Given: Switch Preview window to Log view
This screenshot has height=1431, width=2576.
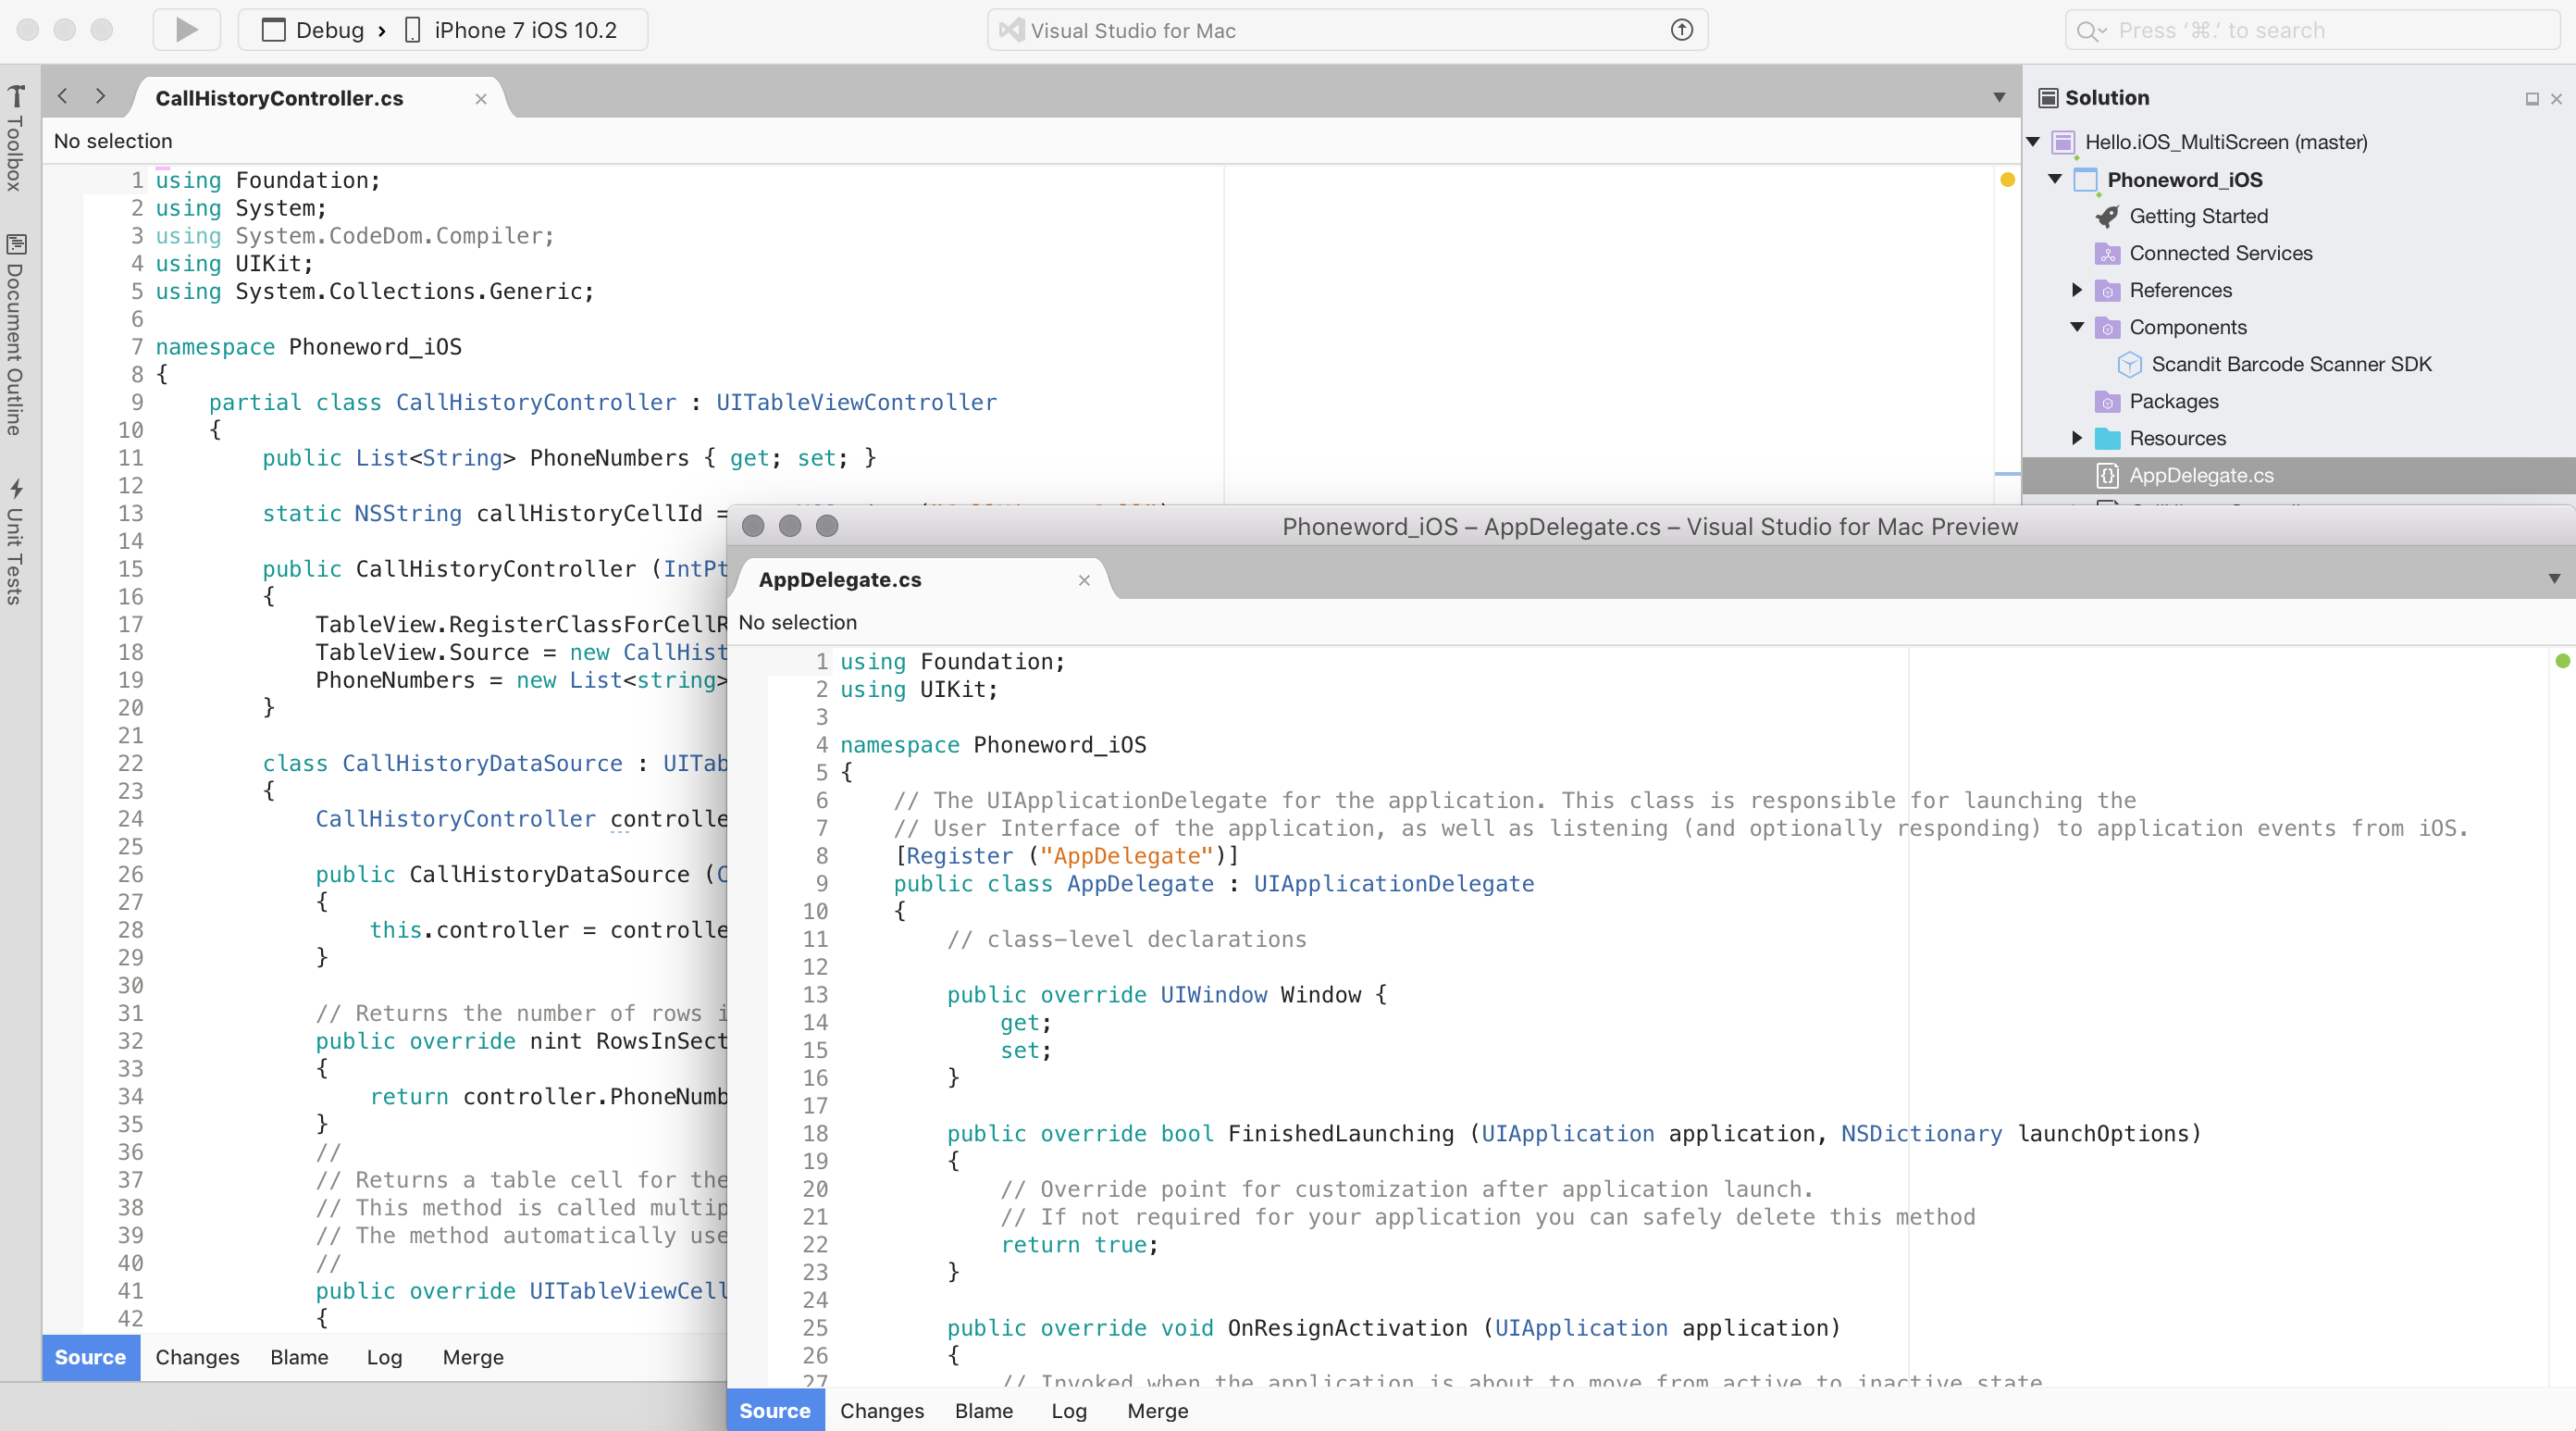Looking at the screenshot, I should [1069, 1410].
